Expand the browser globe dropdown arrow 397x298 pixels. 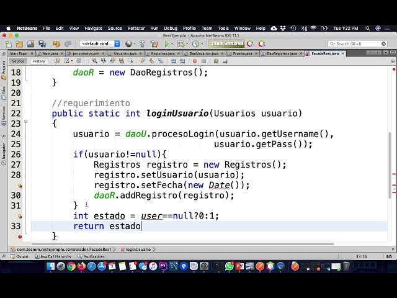(135, 44)
